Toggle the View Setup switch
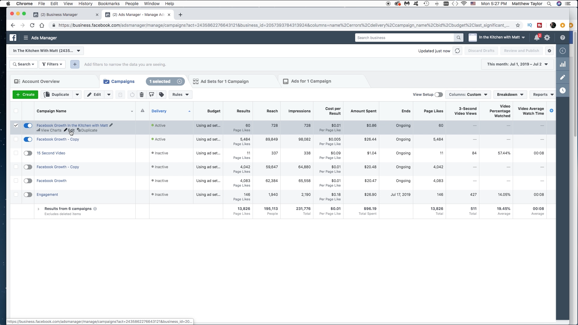The height and width of the screenshot is (325, 578). [x=439, y=95]
